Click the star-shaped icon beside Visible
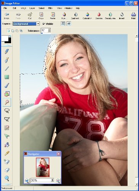 click(x=69, y=24)
